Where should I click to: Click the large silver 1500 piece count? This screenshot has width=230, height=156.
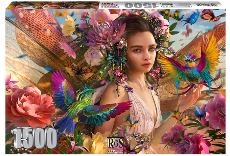click(34, 138)
